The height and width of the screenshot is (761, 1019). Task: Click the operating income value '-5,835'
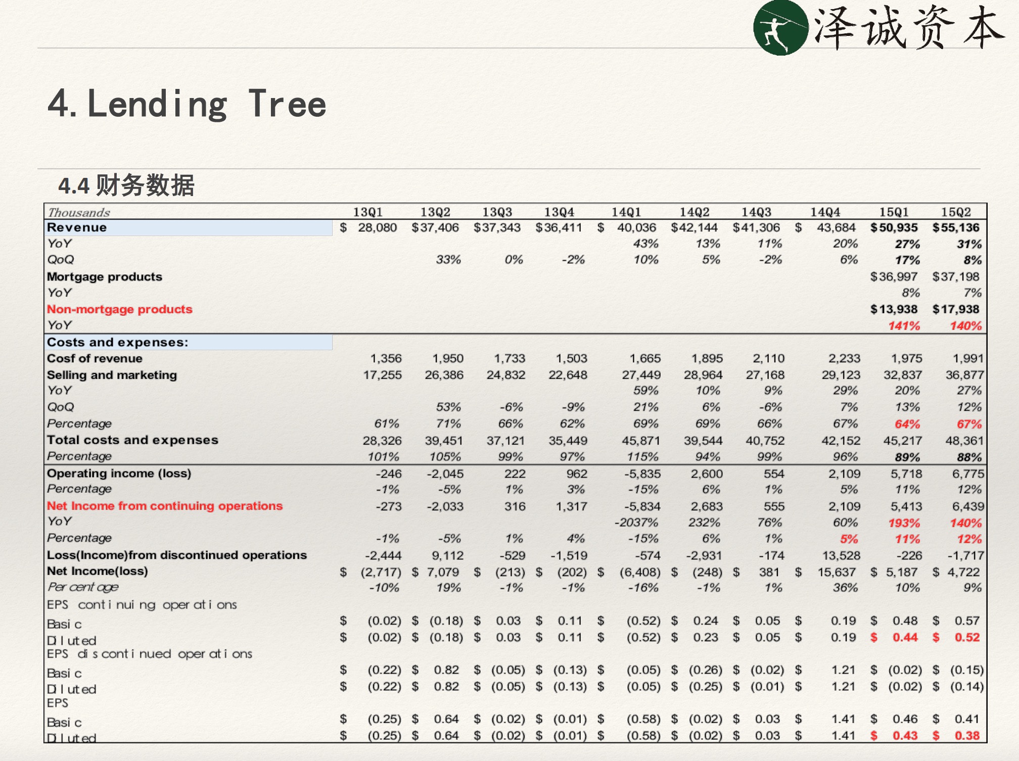tap(642, 474)
